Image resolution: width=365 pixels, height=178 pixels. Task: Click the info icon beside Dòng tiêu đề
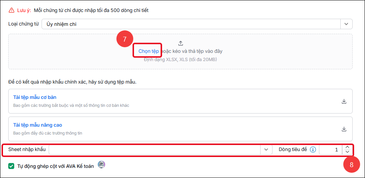[313, 150]
